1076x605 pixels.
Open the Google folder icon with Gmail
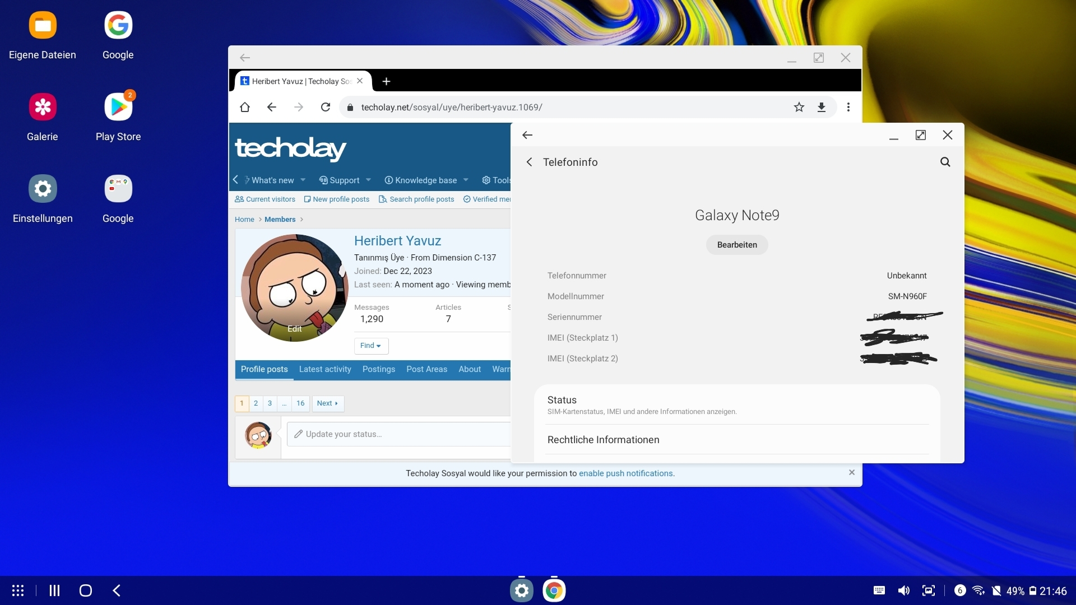[118, 189]
